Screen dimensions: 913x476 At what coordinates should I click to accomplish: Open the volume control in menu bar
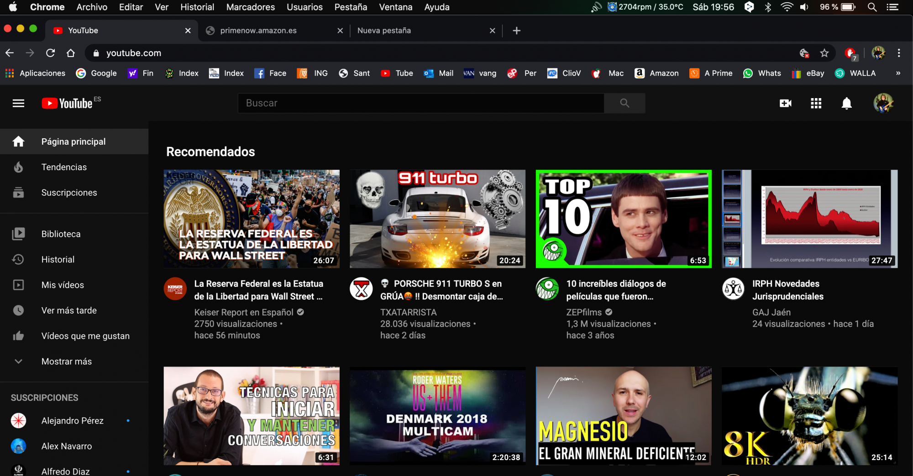point(804,7)
